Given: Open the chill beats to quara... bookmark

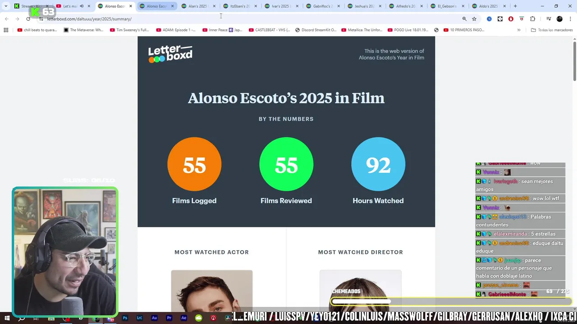Looking at the screenshot, I should [37, 30].
